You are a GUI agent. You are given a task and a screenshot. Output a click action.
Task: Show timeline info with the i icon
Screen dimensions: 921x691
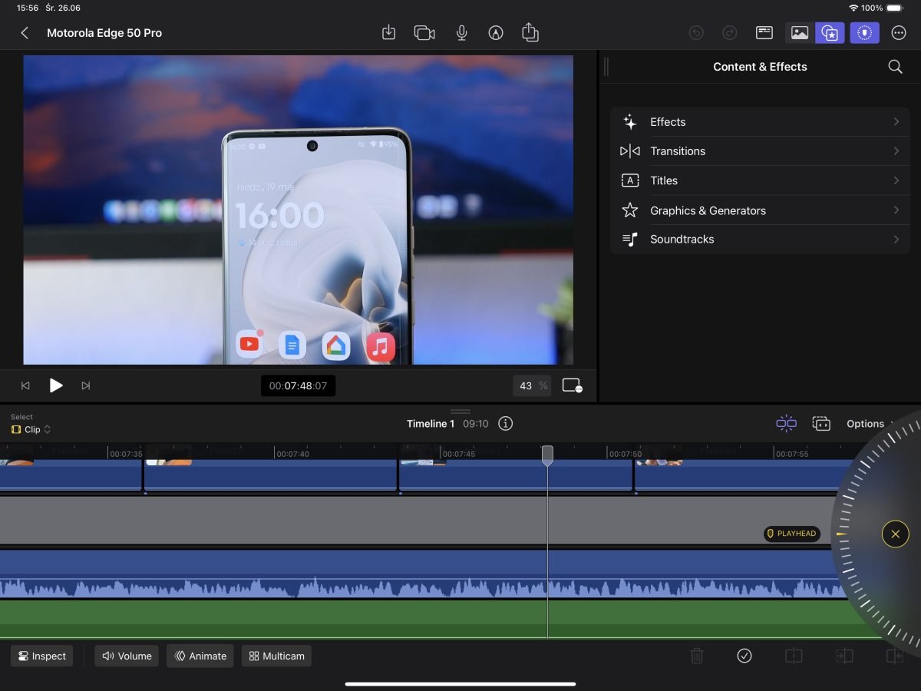pyautogui.click(x=505, y=424)
